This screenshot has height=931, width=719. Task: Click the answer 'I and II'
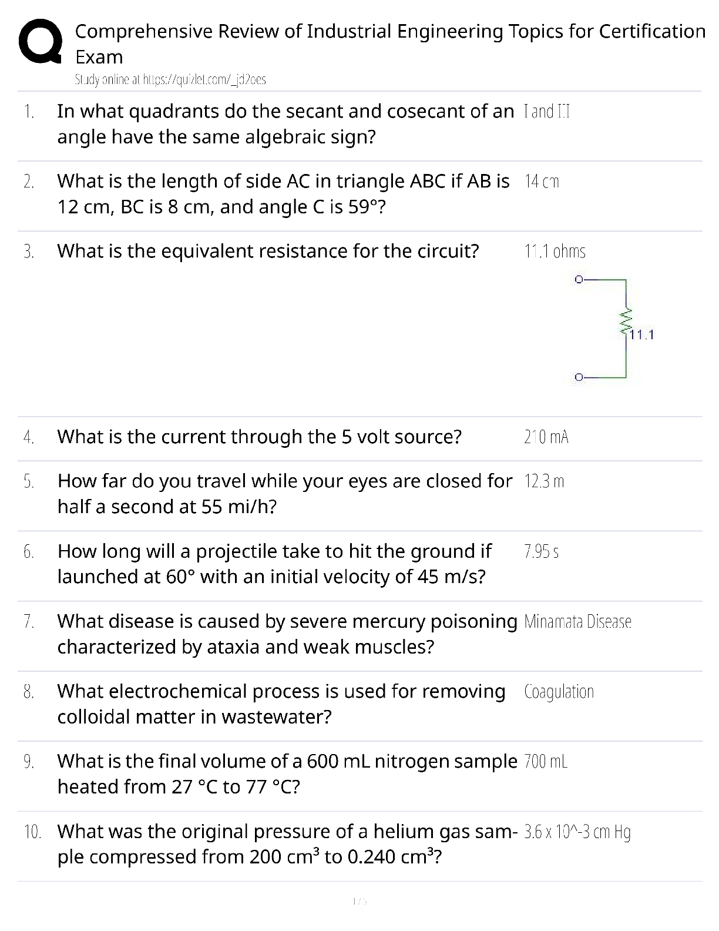click(x=547, y=112)
